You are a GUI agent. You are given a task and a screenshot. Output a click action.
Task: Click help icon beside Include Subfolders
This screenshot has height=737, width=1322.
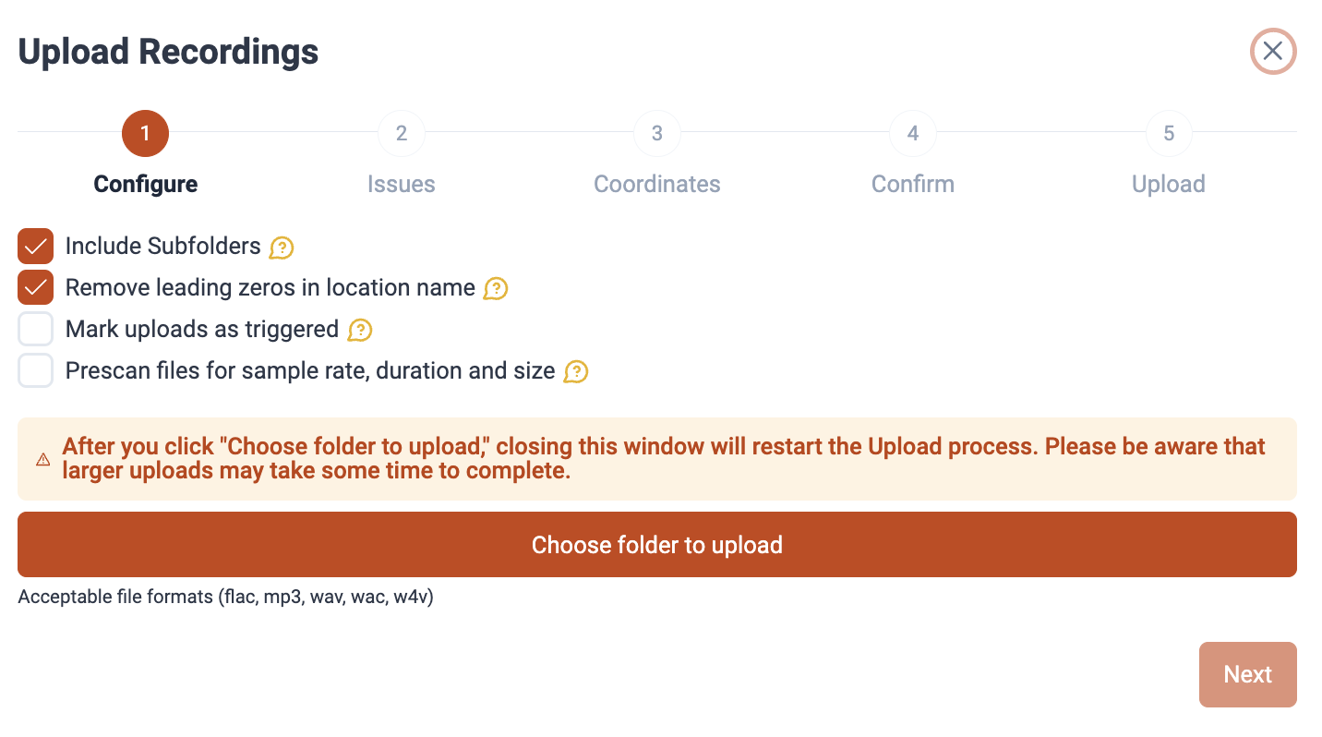click(x=282, y=248)
